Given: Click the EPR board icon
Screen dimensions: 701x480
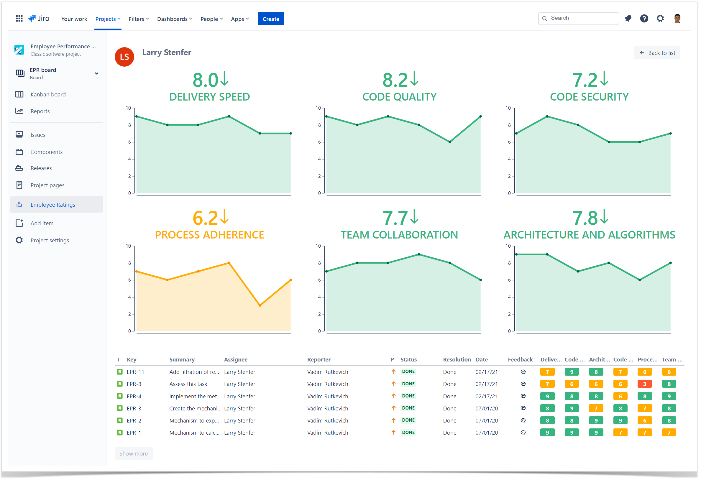Looking at the screenshot, I should click(x=20, y=73).
